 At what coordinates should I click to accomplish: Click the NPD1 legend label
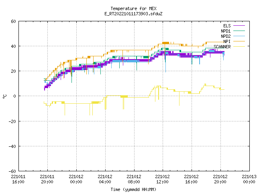pos(226,31)
